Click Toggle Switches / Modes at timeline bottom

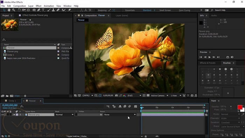(77, 136)
